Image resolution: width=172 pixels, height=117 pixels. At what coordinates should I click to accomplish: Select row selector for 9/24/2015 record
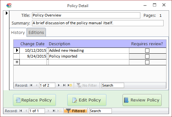pyautogui.click(x=16, y=56)
